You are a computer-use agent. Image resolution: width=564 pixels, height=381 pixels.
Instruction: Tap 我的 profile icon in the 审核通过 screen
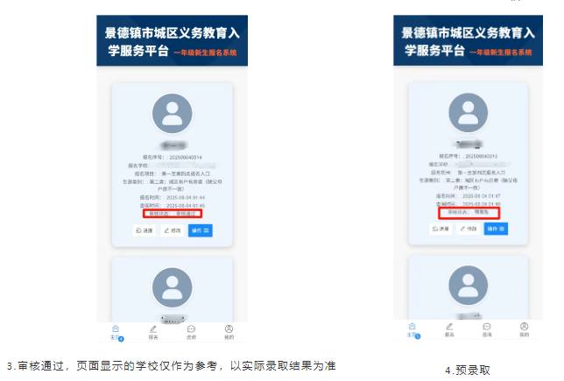[x=229, y=333]
